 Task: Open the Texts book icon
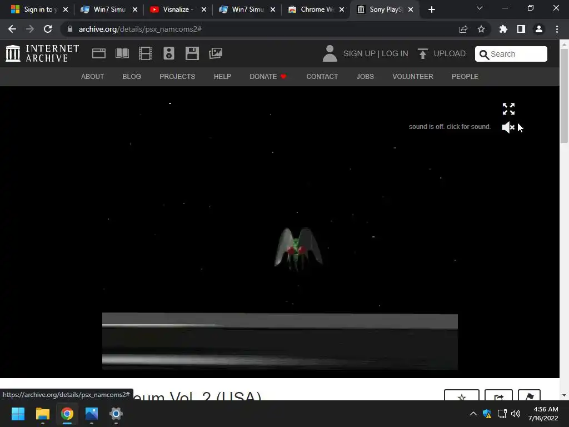122,53
